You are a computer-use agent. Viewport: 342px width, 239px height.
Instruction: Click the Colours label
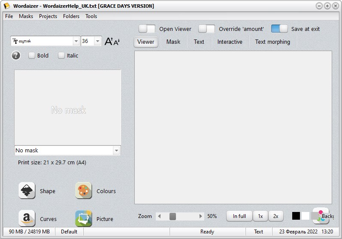[106, 191]
